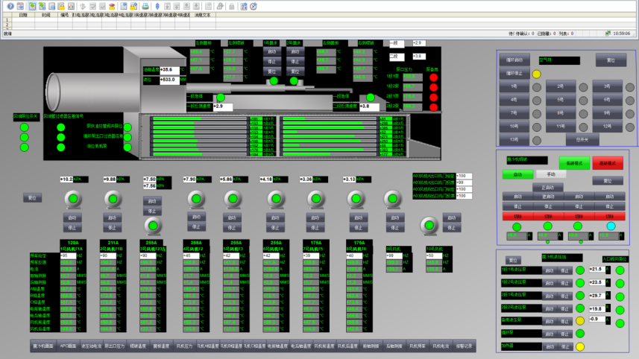This screenshot has height=359, width=639.
Task: Click the blue autoscroll double-arrow toolbar icon
Action: tap(157, 6)
